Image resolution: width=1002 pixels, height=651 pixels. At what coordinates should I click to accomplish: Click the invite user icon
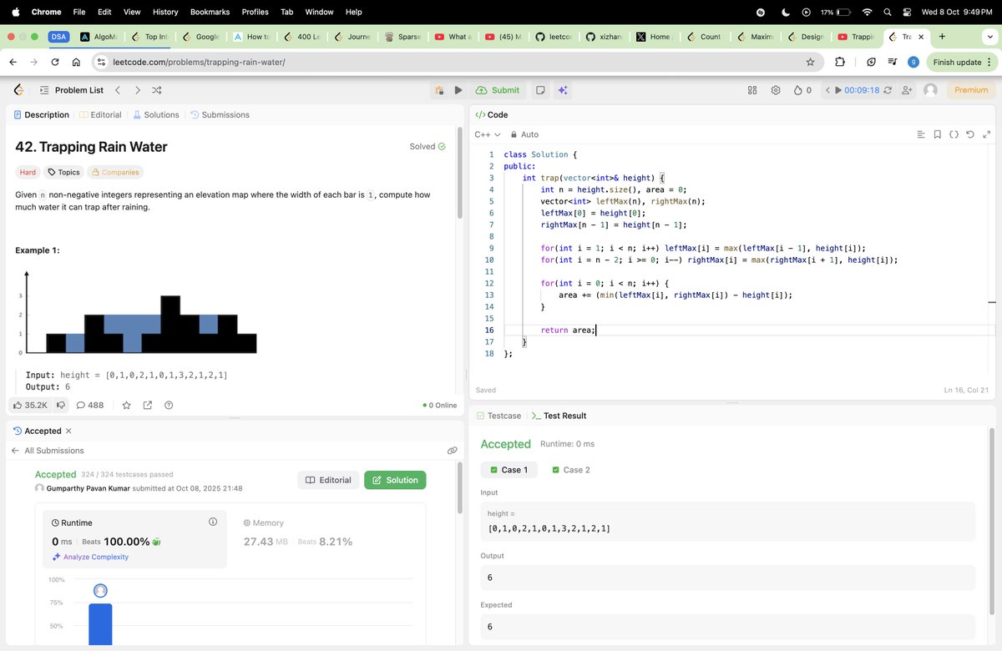(x=908, y=90)
